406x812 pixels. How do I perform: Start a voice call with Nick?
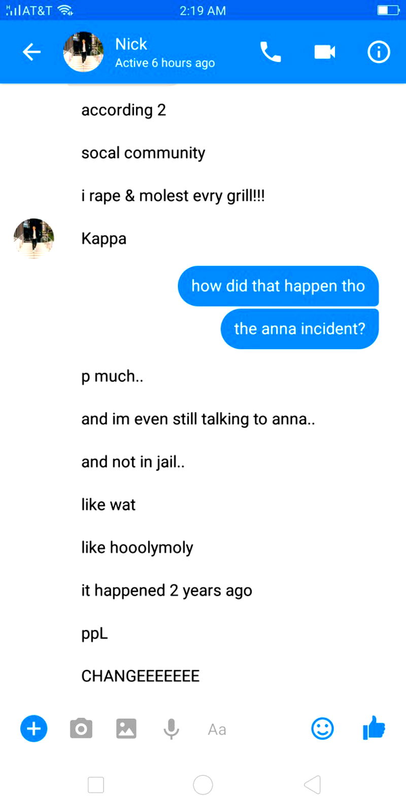pos(270,52)
